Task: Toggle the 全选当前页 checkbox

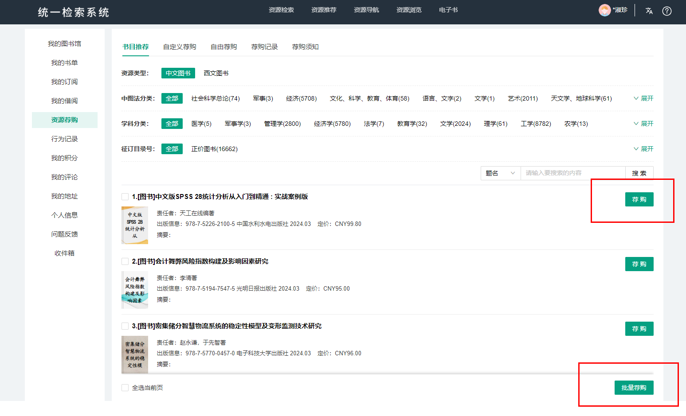Action: point(125,388)
